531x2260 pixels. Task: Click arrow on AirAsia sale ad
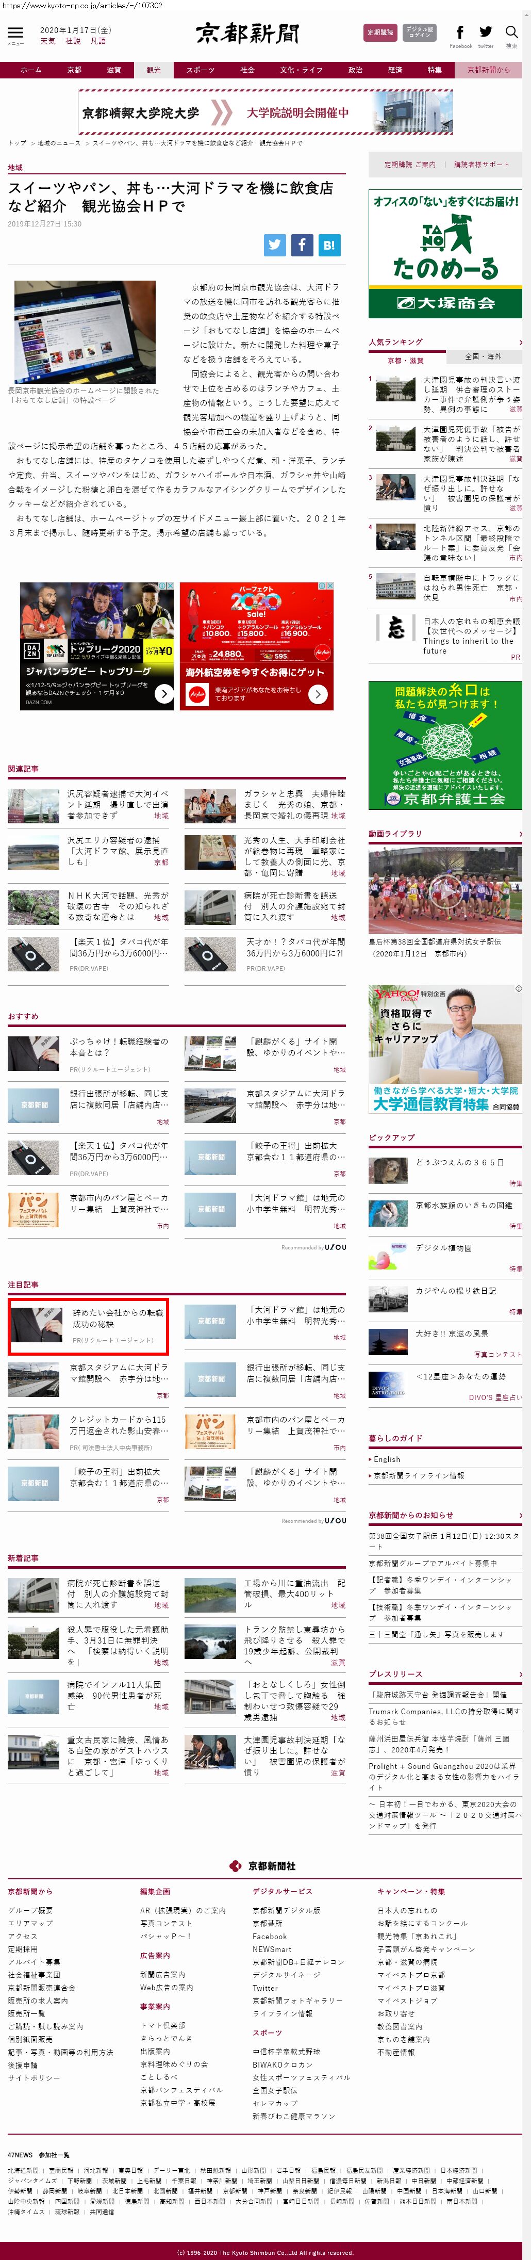(x=318, y=694)
